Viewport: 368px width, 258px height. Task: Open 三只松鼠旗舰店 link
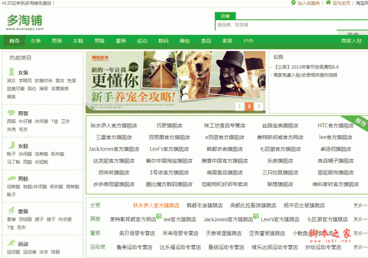(x=280, y=173)
